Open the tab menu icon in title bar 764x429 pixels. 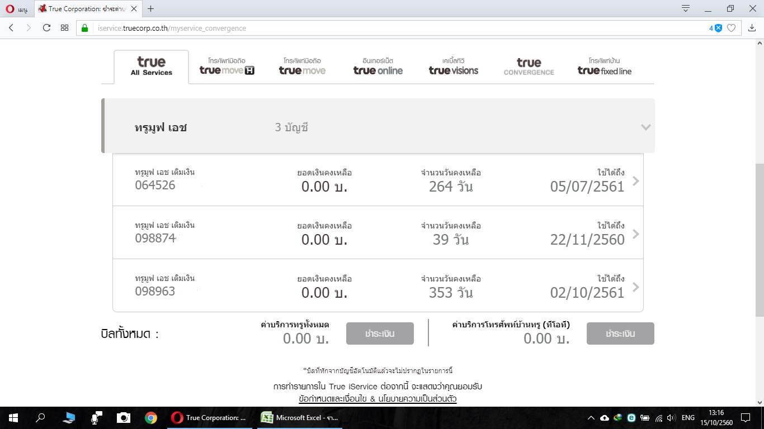pos(686,8)
